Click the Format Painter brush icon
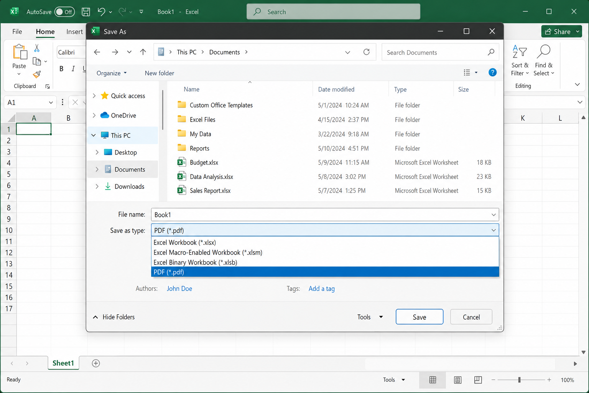 pyautogui.click(x=37, y=74)
